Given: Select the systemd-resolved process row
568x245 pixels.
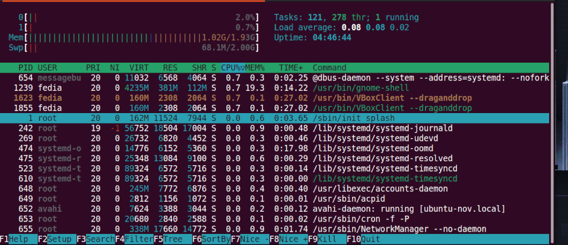Looking at the screenshot, I should click(x=275, y=159).
